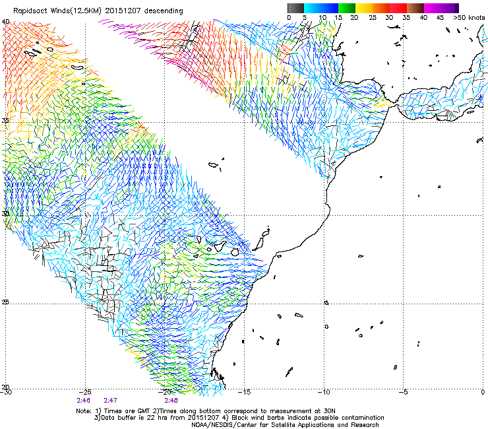Click longitude axis label '-25'
Image resolution: width=488 pixels, height=429 pixels.
85,392
